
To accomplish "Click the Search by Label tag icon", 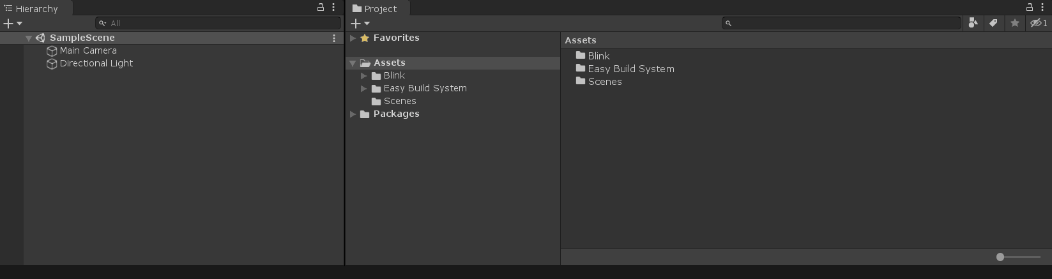I will tap(993, 23).
